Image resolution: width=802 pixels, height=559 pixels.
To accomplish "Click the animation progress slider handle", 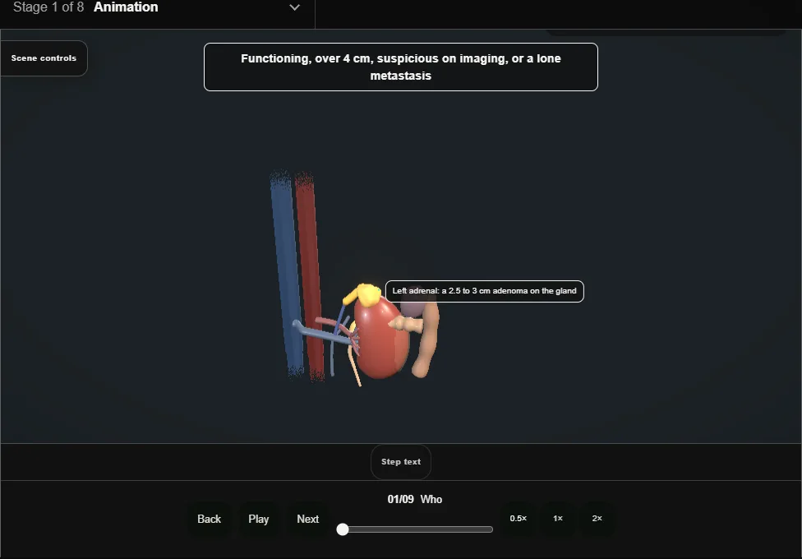I will point(343,529).
